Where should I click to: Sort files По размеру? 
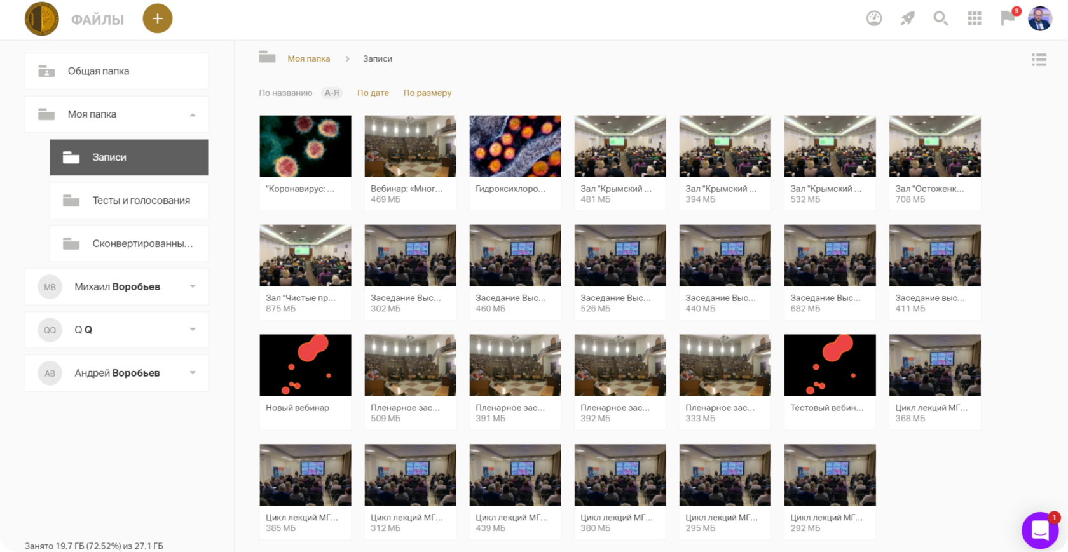pyautogui.click(x=427, y=93)
